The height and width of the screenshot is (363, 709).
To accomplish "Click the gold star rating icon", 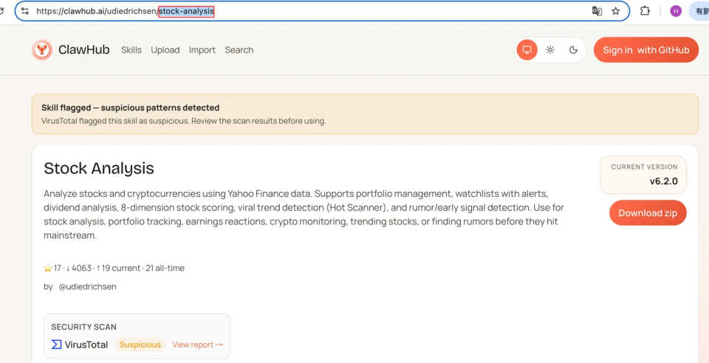I will point(48,268).
